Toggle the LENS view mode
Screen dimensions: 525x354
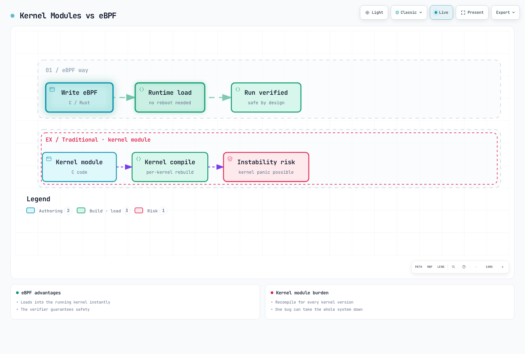coord(441,267)
